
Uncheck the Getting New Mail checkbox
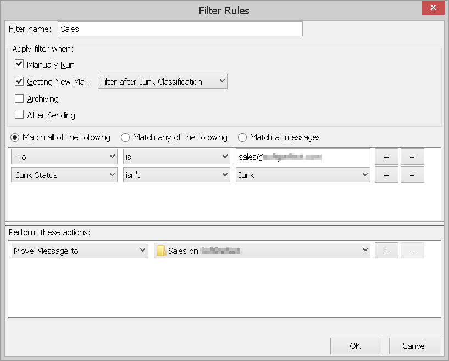point(19,81)
